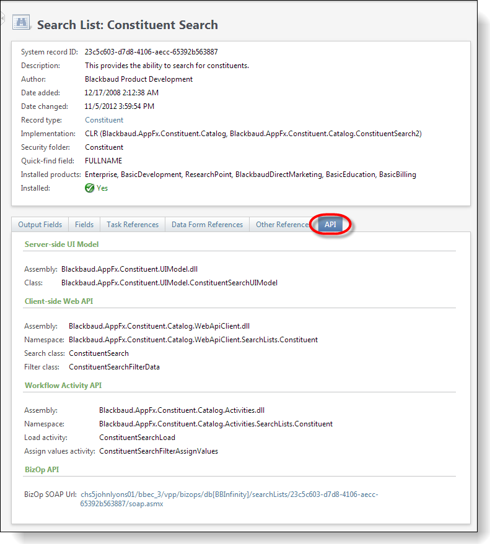Click the Search List: Constituent Search title
This screenshot has height=544, width=490.
point(128,25)
